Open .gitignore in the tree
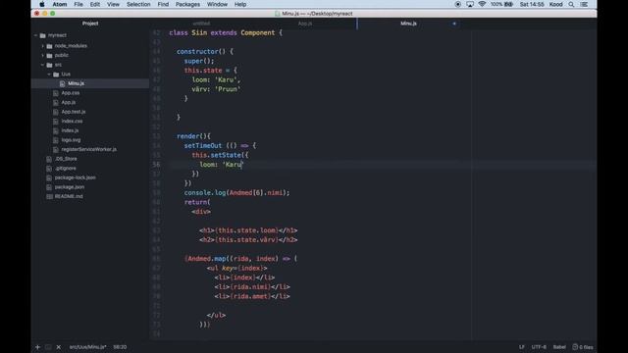Screen dimensions: 628x353 click(x=66, y=168)
